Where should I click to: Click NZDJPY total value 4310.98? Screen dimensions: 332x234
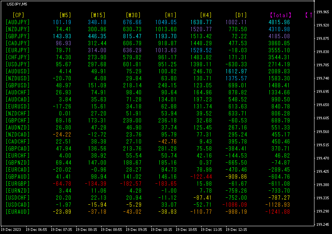coord(279,29)
